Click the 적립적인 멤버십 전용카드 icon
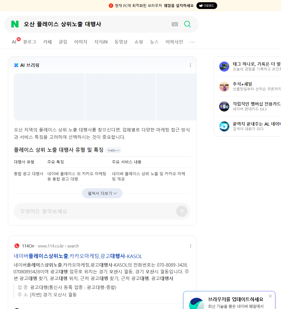 click(224, 106)
